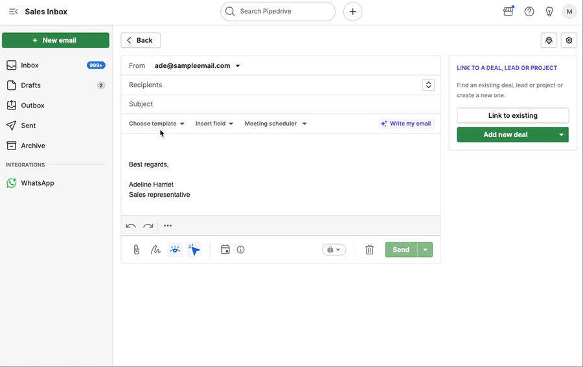Click the Send button
This screenshot has height=367, width=583.
click(401, 250)
